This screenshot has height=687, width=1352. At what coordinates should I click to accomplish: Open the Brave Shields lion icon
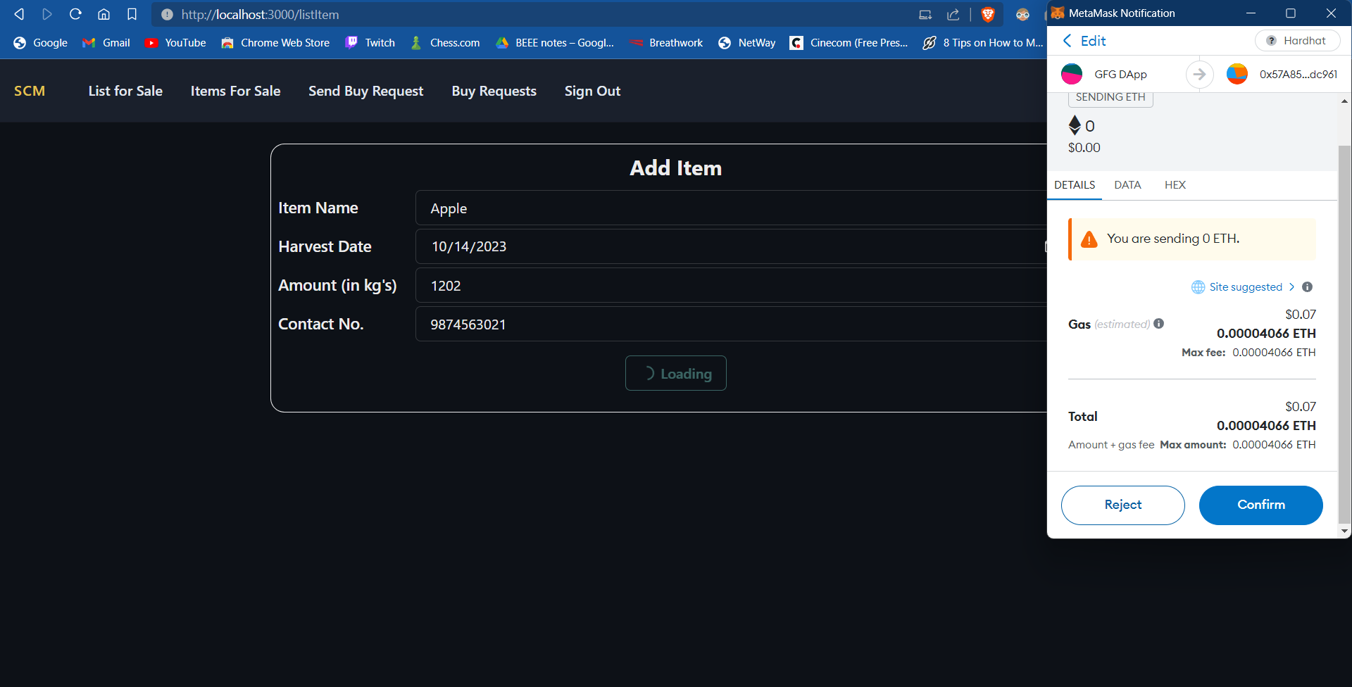point(988,14)
